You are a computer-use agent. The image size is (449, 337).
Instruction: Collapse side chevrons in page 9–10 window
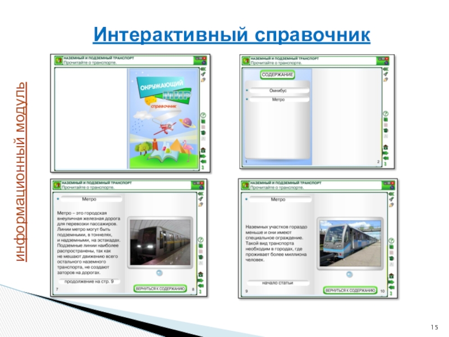click(391, 194)
